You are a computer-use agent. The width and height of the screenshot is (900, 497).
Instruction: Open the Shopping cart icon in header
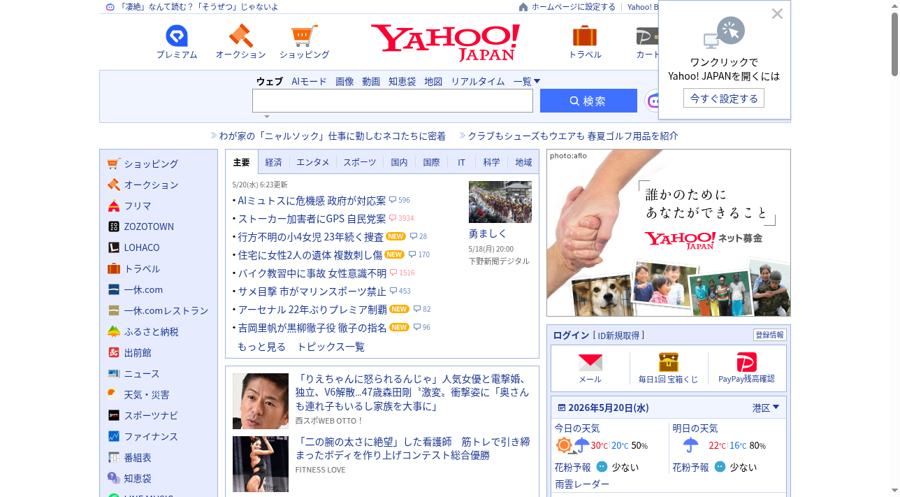tap(304, 36)
